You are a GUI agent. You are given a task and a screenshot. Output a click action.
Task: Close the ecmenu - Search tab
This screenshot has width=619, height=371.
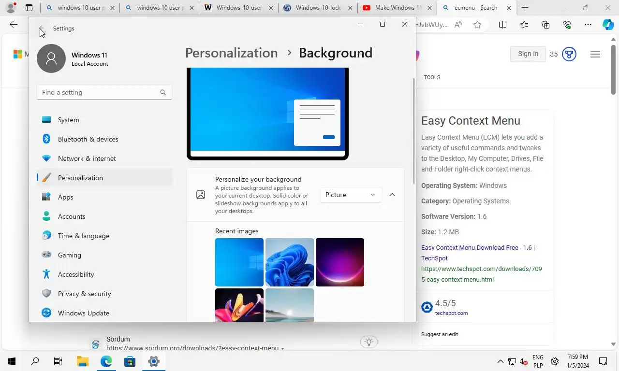pyautogui.click(x=509, y=8)
